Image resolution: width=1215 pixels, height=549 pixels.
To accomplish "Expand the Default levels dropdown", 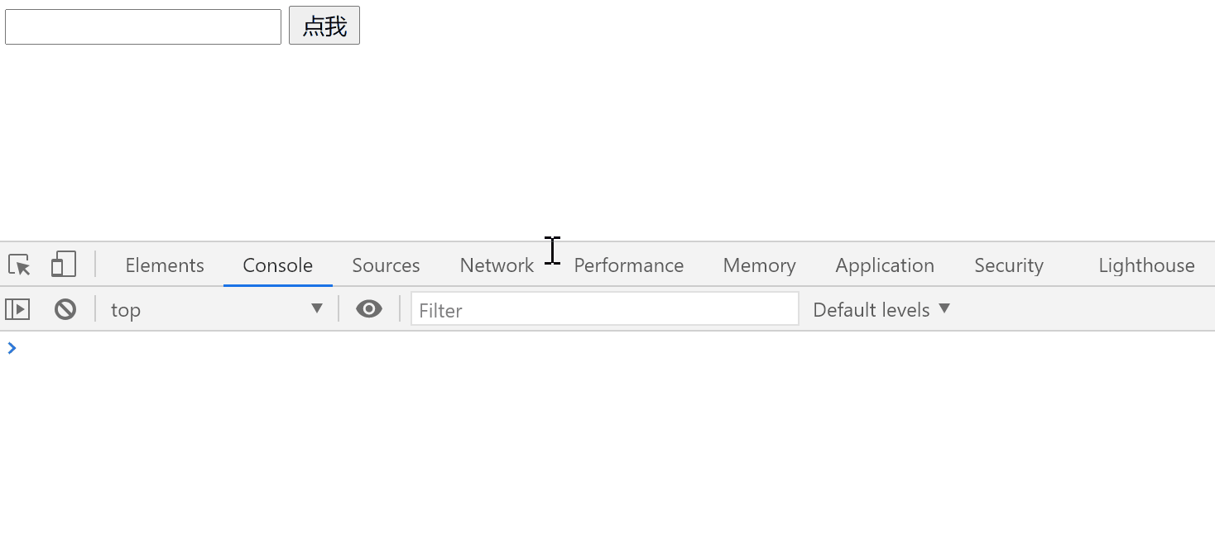I will click(x=881, y=309).
